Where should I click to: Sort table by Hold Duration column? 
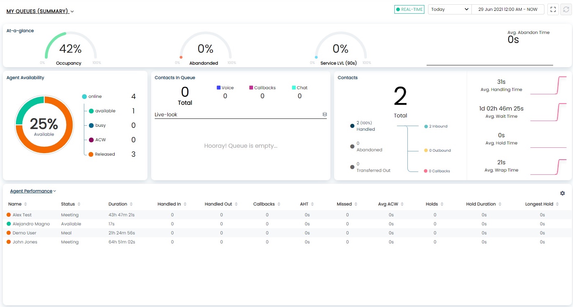coord(500,204)
